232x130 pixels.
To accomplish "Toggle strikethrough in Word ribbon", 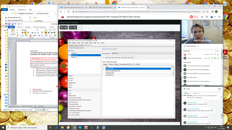I will (32, 33).
